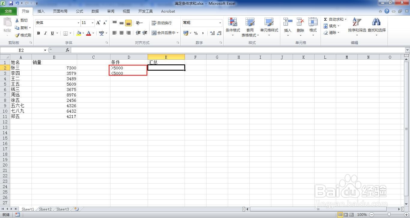Open Find and Select (查找和选择)
Screen dimensions: 410x218
(376, 27)
